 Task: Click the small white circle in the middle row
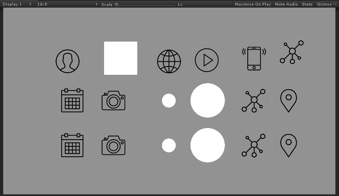(x=169, y=100)
